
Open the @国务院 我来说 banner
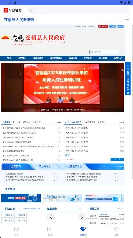click(62, 198)
